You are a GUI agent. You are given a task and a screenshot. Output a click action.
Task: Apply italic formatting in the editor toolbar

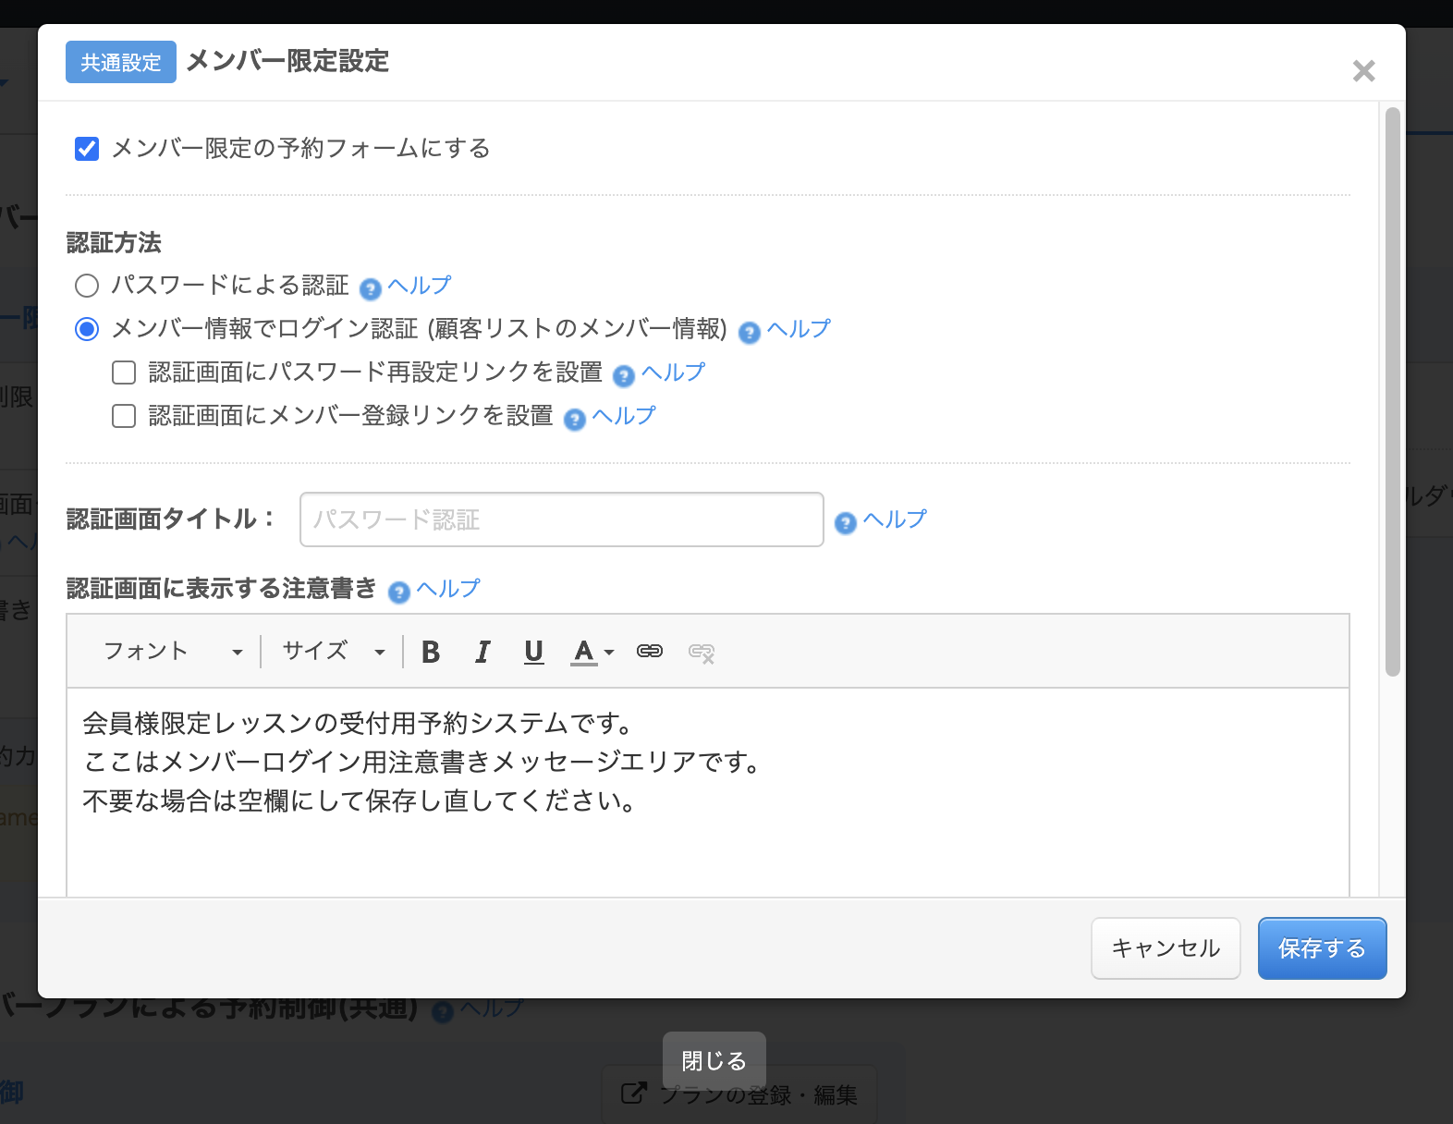482,652
